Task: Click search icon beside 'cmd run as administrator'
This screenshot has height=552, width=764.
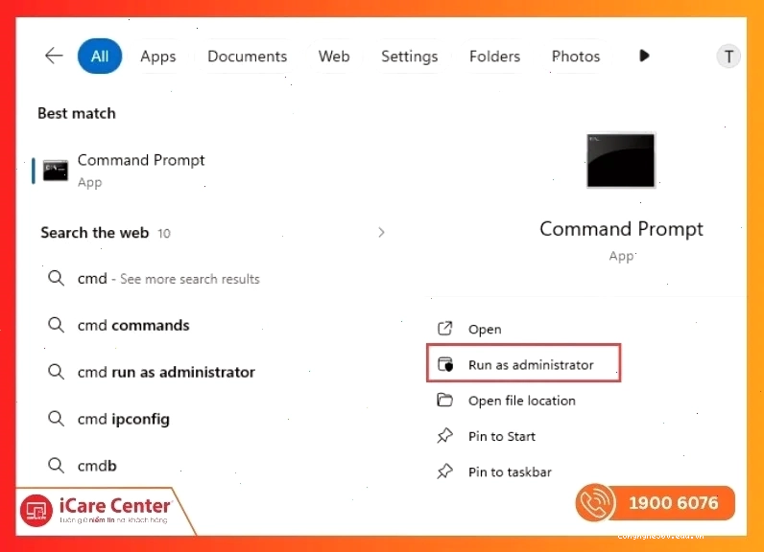Action: click(56, 372)
